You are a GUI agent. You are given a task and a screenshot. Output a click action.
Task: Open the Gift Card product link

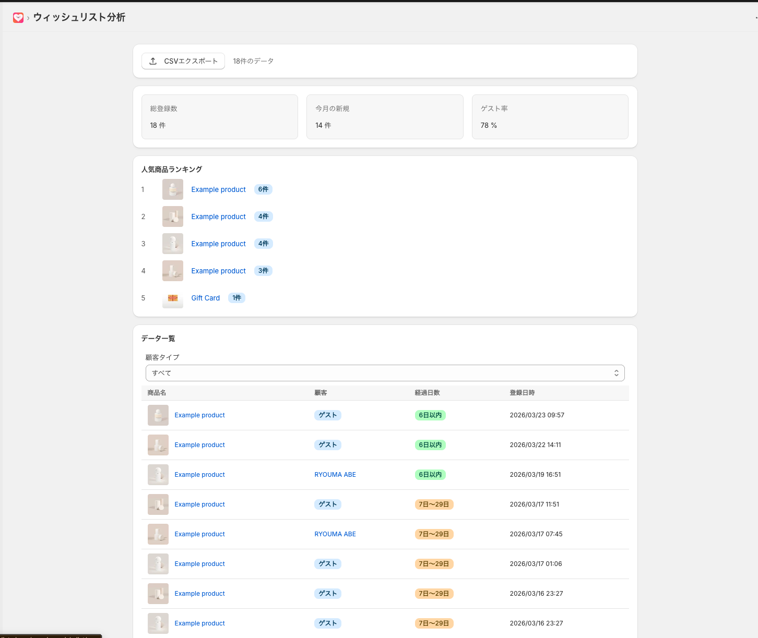tap(205, 298)
